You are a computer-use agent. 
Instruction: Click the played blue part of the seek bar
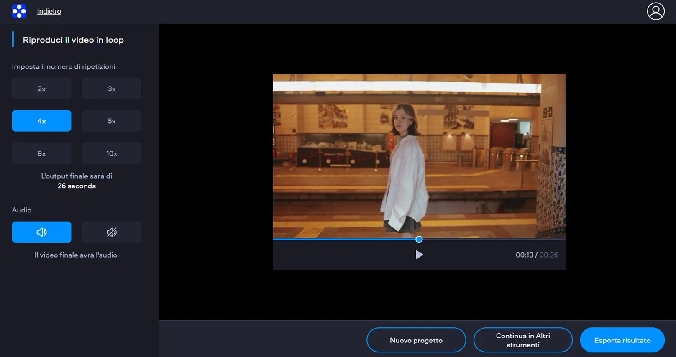(x=343, y=240)
